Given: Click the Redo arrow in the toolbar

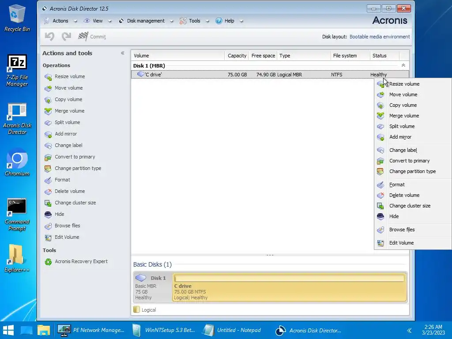Looking at the screenshot, I should 67,37.
